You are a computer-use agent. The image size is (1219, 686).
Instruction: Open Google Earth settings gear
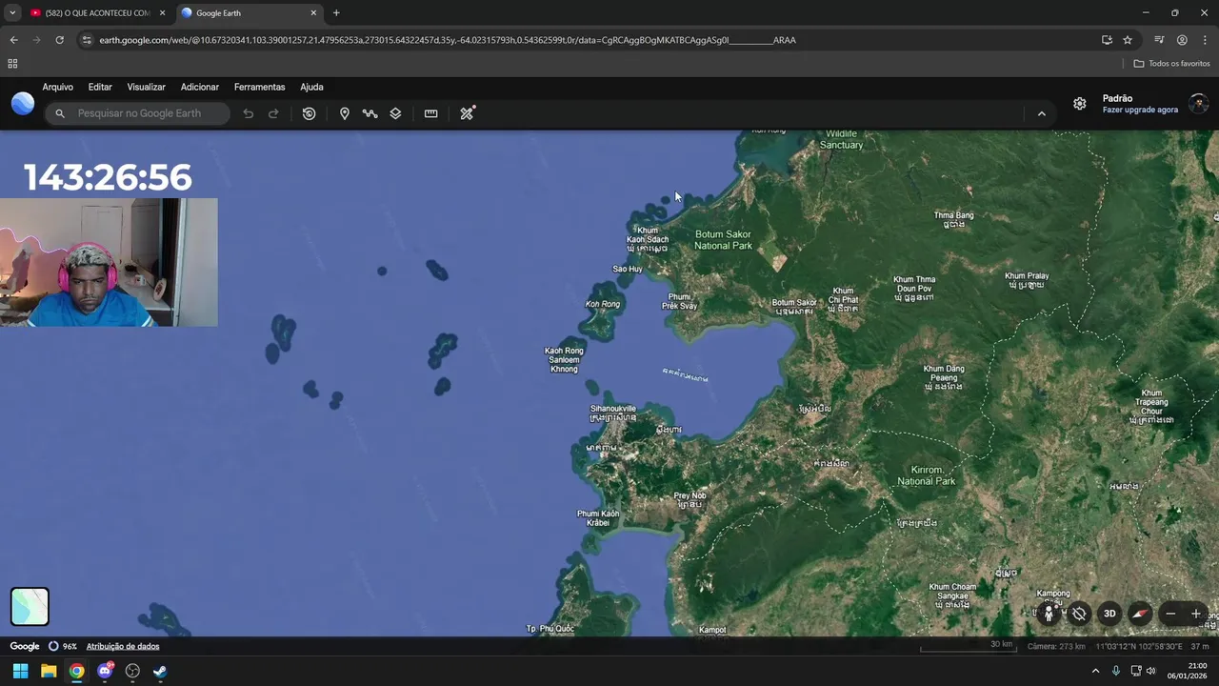pyautogui.click(x=1080, y=104)
